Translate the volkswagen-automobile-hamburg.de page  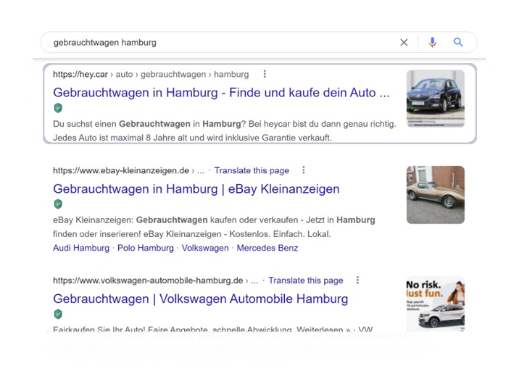305,280
